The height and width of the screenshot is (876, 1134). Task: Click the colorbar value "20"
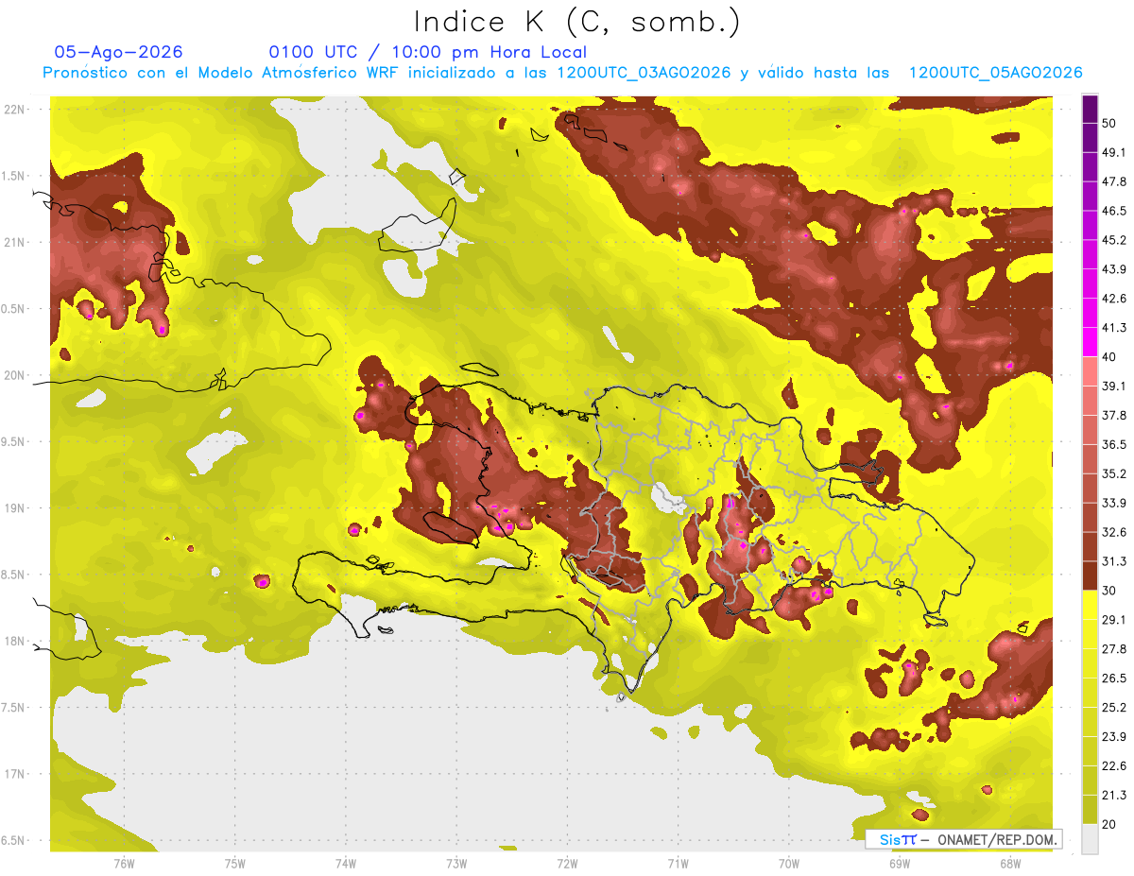click(1109, 824)
